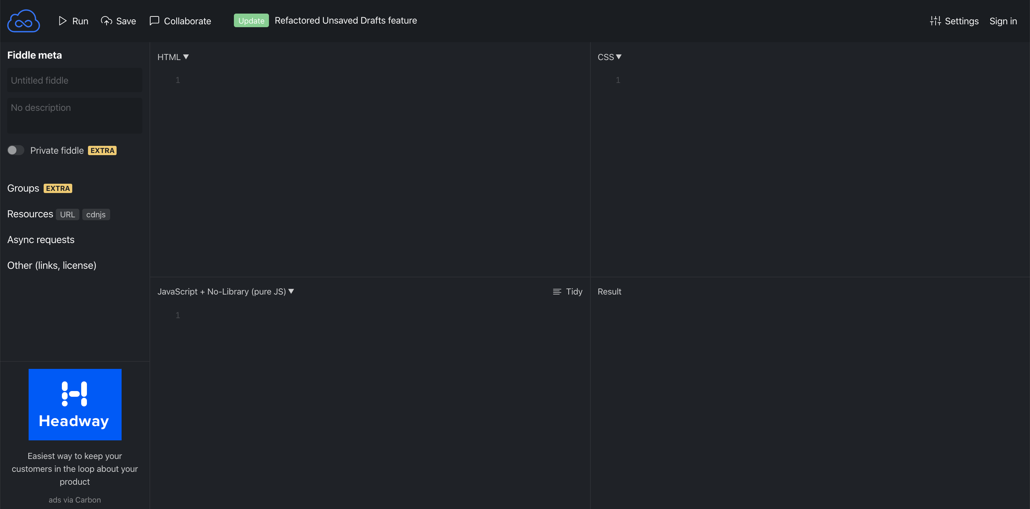Expand the Async requests section
Screen dimensions: 1030x509
click(x=41, y=240)
